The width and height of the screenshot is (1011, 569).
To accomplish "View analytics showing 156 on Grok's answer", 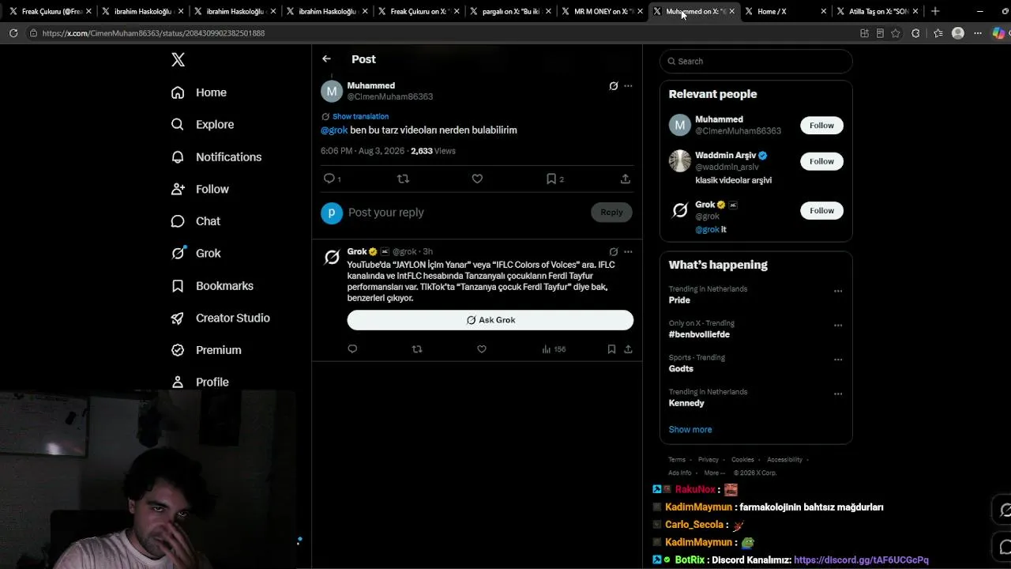I will pos(554,349).
